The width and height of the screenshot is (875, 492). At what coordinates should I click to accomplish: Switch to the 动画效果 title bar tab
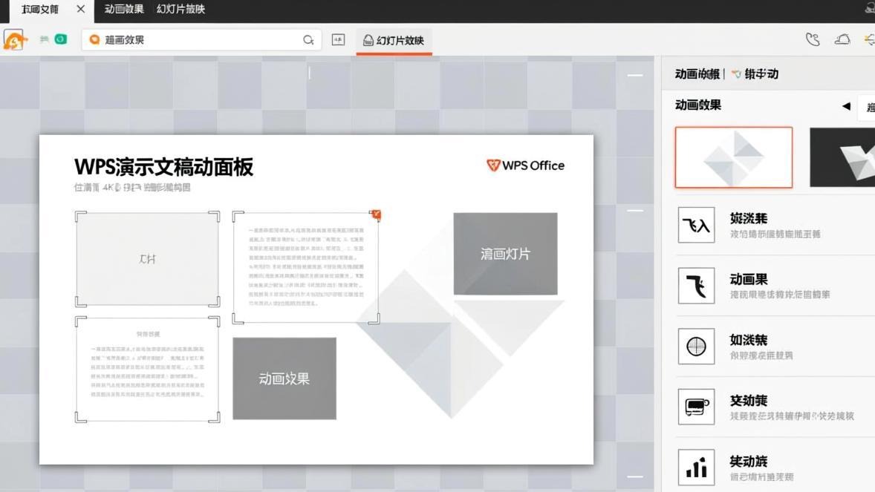124,9
